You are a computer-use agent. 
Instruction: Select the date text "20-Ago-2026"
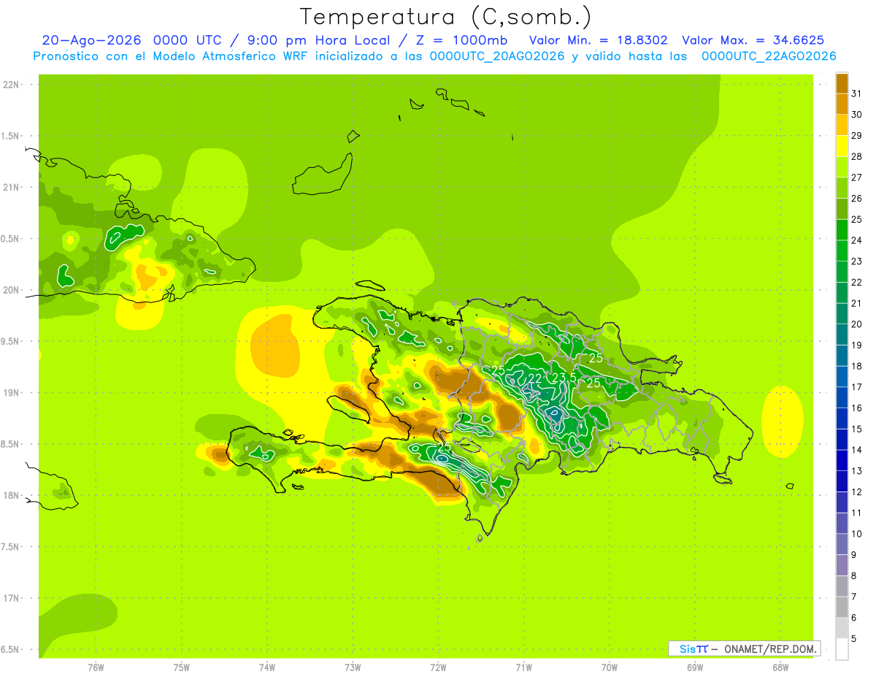92,40
